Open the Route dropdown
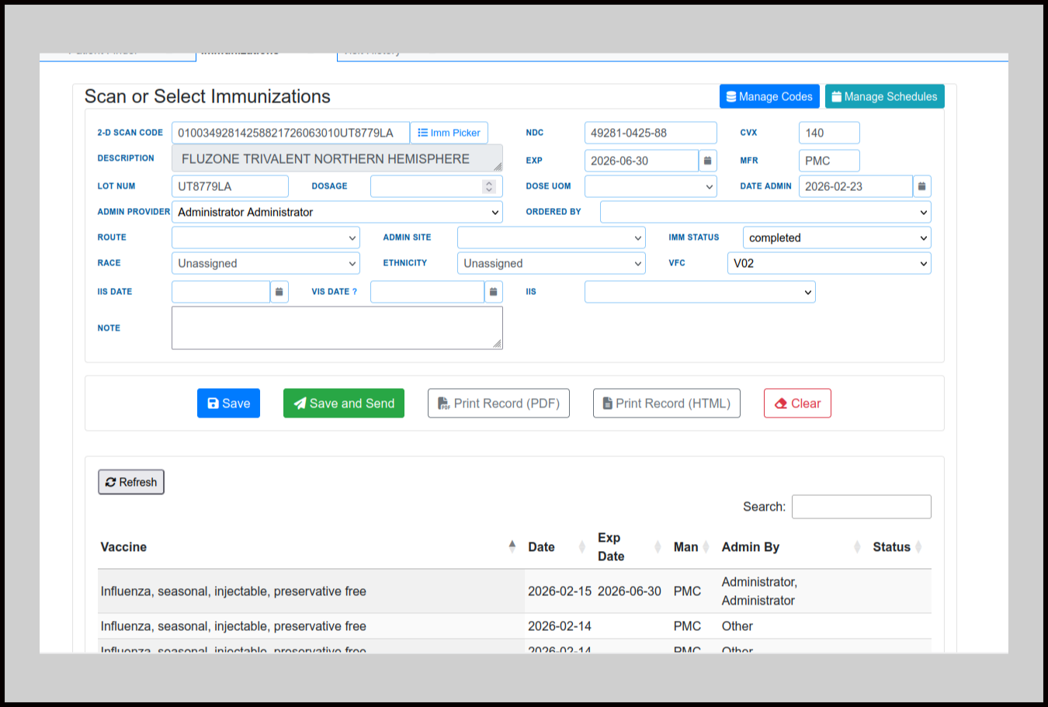1048x707 pixels. (x=265, y=237)
